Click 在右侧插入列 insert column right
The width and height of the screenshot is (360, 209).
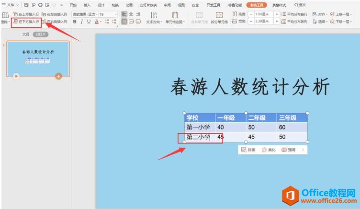point(55,22)
